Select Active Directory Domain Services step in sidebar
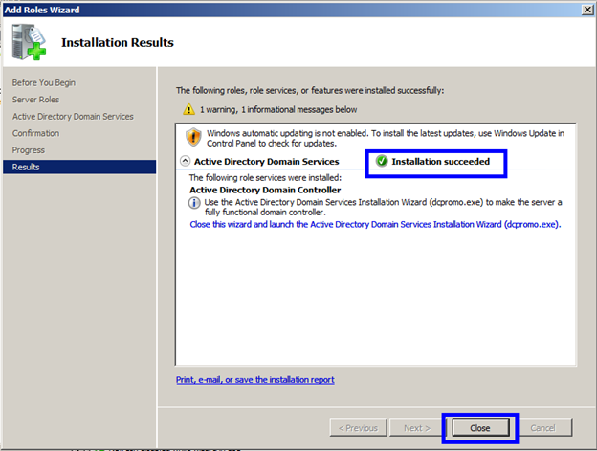 tap(73, 116)
